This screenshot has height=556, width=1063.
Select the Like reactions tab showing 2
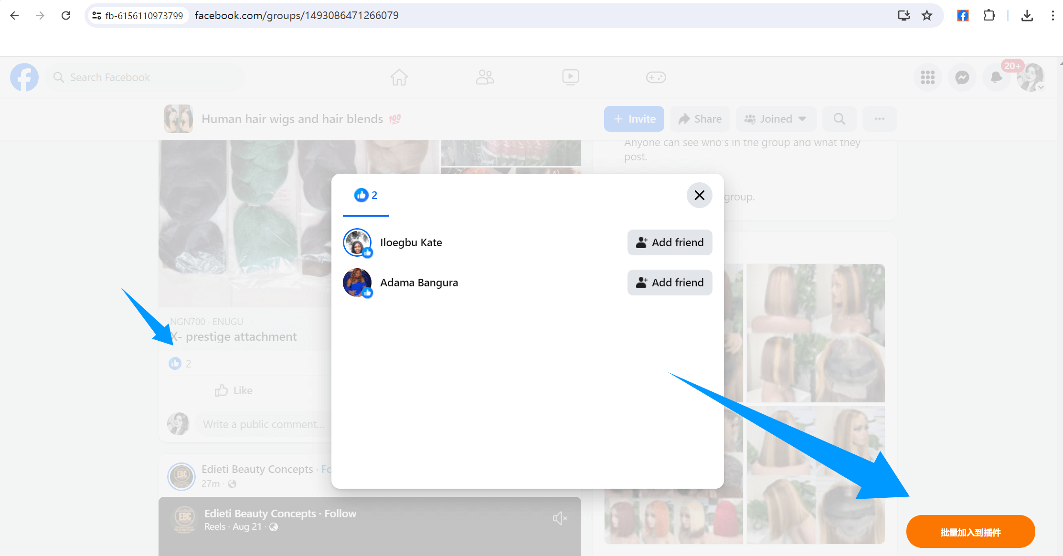(x=366, y=196)
